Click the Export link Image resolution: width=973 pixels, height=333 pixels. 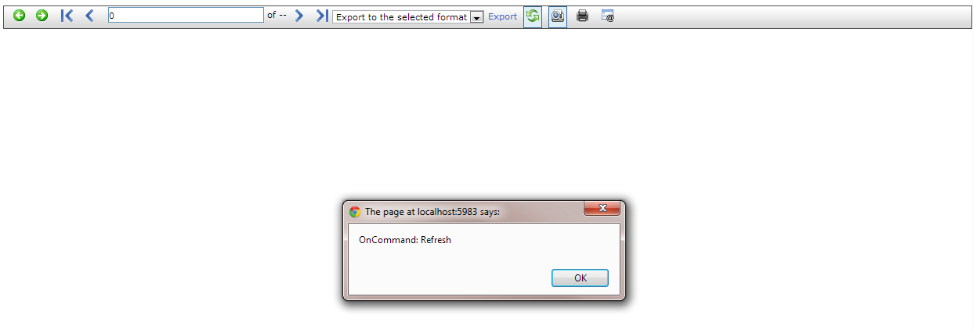click(x=502, y=16)
